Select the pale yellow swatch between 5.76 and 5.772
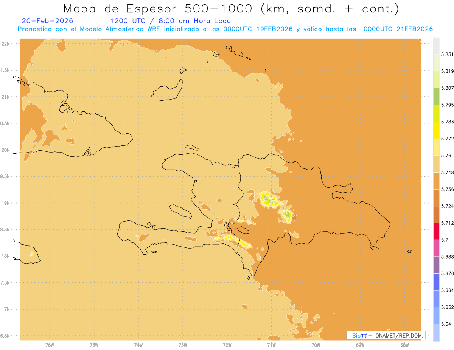 436,147
